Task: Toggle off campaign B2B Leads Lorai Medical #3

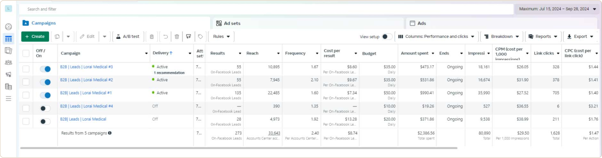Action: click(x=45, y=69)
